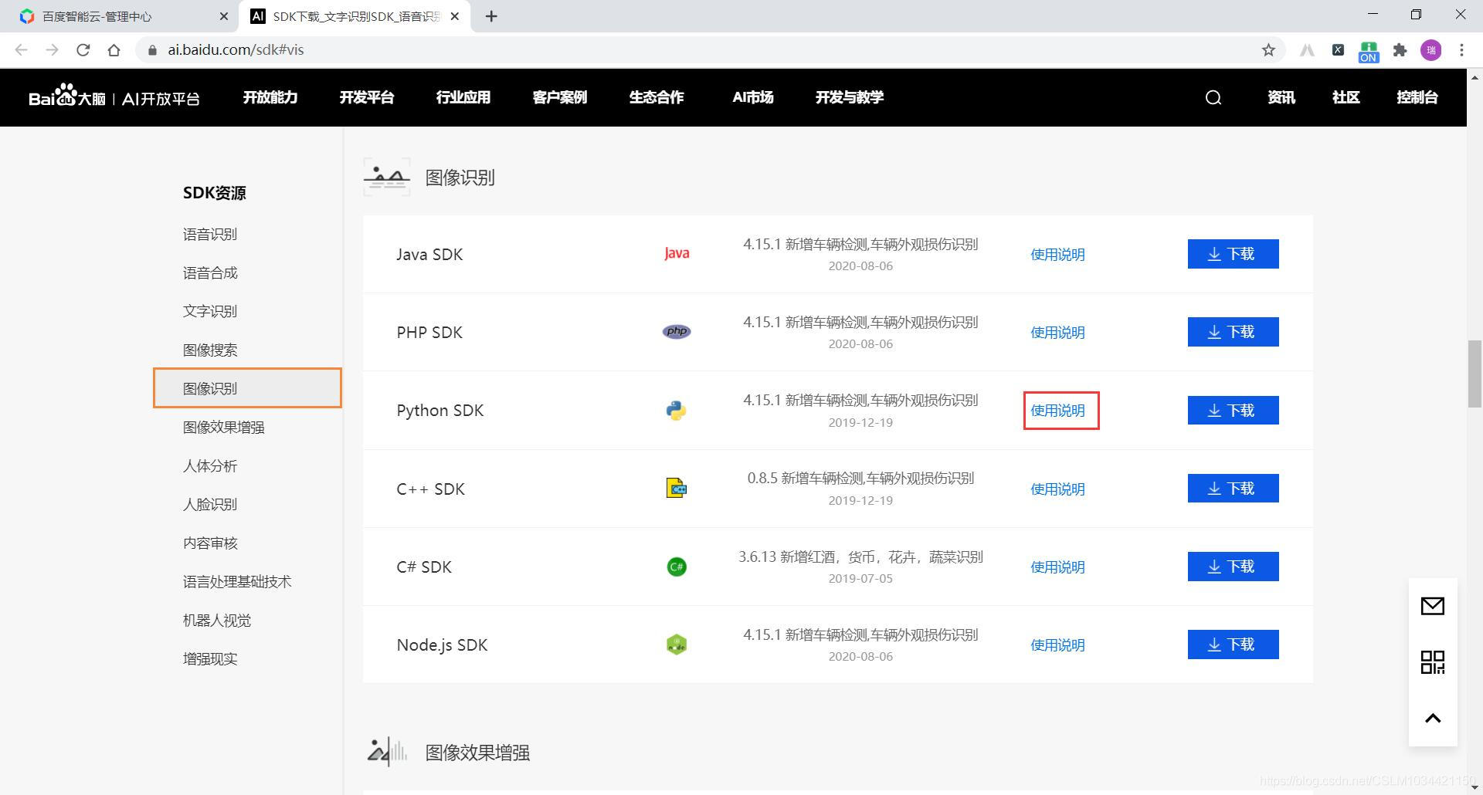Screen dimensions: 1483x795
Task: Download the Java SDK
Action: [1233, 254]
